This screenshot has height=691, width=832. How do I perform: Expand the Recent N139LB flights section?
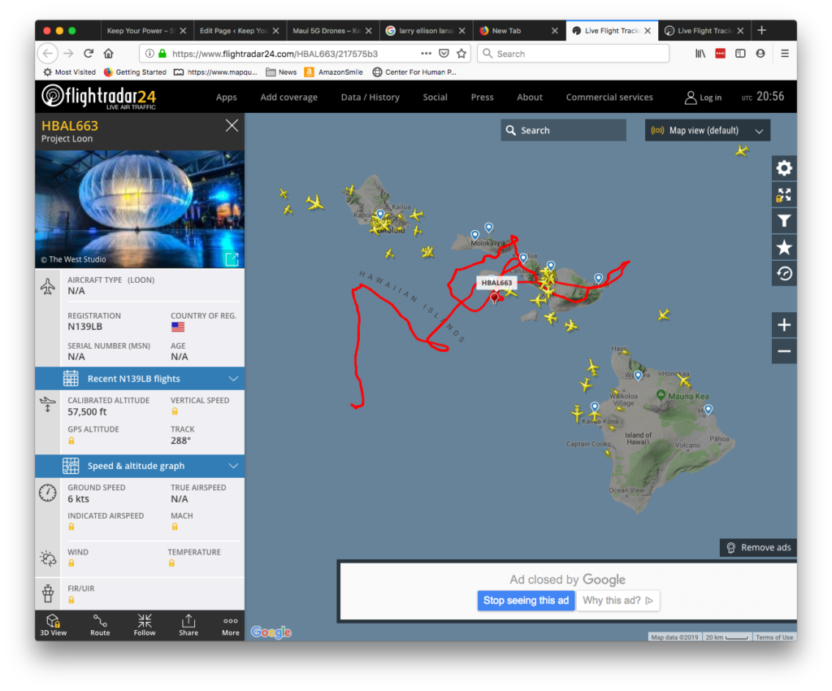(139, 378)
